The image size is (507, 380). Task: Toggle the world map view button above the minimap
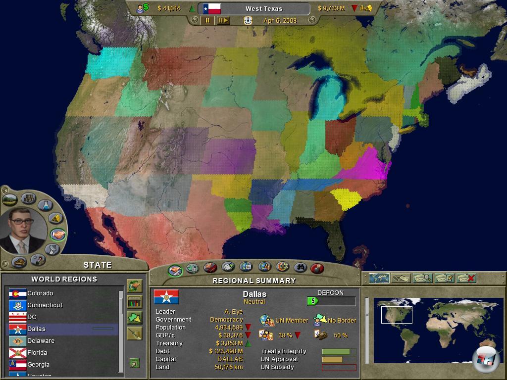point(379,278)
